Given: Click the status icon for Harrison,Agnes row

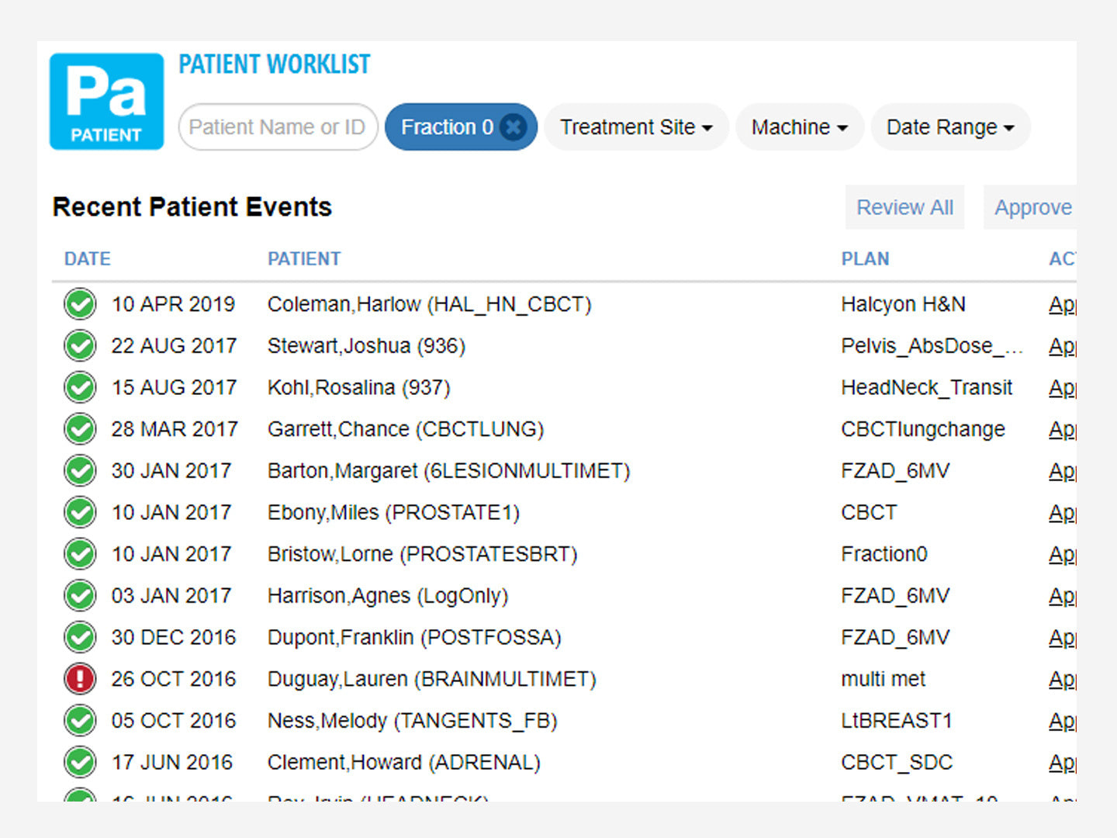Looking at the screenshot, I should click(x=80, y=595).
